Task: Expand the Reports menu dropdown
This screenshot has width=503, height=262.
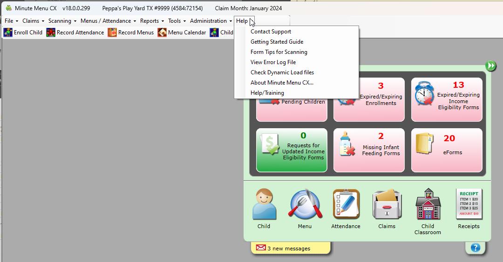Action: click(x=152, y=21)
